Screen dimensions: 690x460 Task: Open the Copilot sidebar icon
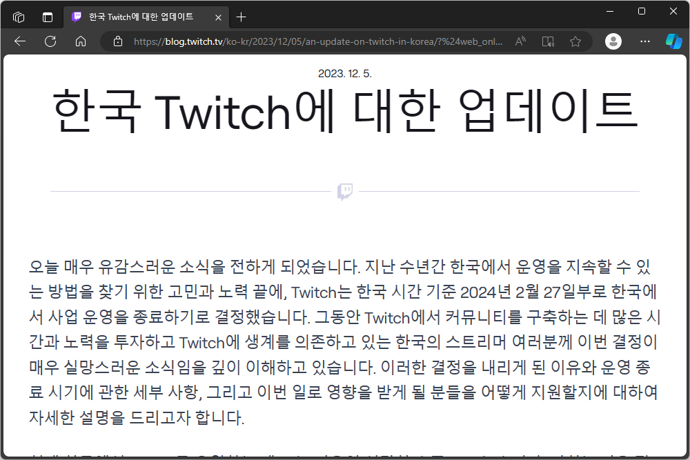pyautogui.click(x=673, y=41)
